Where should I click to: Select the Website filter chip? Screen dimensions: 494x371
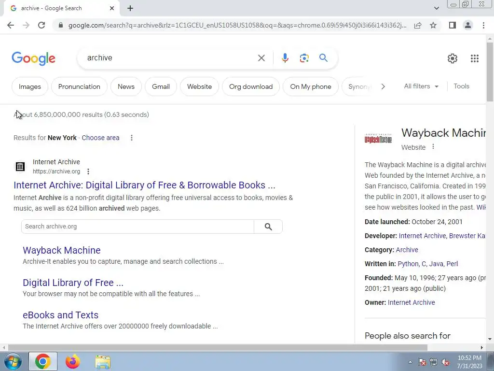[199, 86]
